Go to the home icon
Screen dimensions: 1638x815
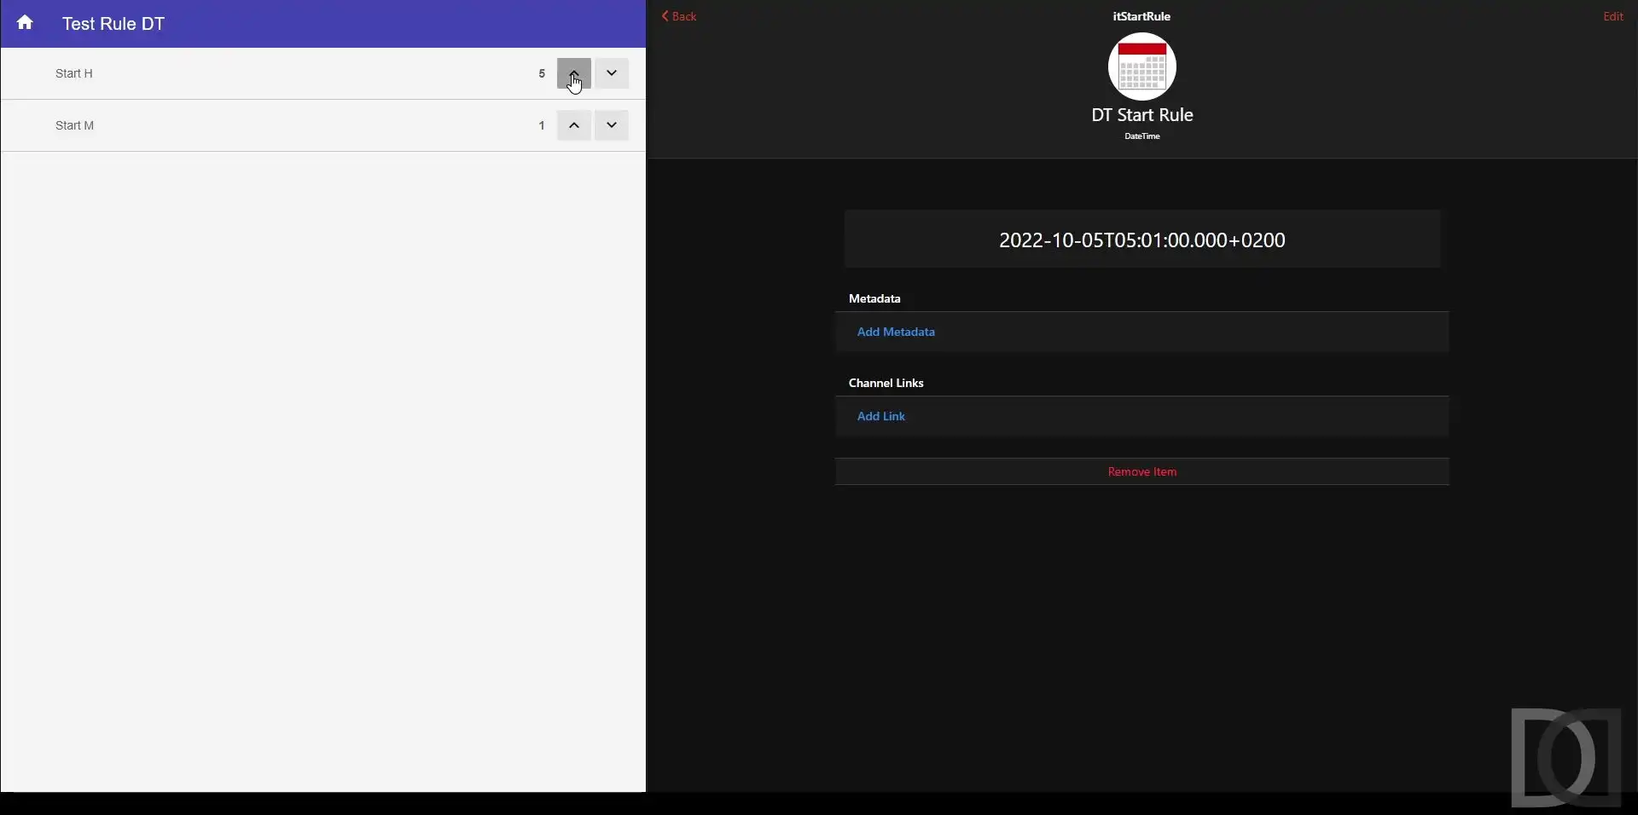tap(25, 23)
